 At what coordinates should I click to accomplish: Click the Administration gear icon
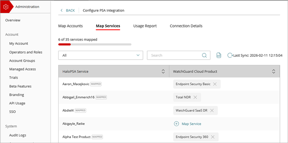6,7
